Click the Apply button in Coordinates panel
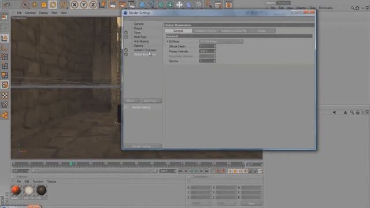Viewport: 370px width, 208px height. (x=251, y=203)
